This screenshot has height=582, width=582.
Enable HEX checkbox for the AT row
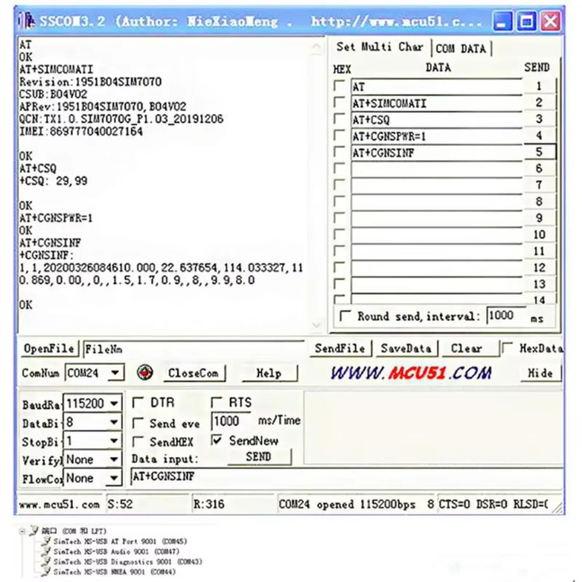click(x=339, y=86)
